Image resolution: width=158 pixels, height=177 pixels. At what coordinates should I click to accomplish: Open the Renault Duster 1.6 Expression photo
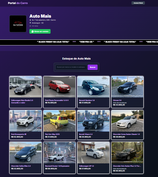(x=59, y=153)
